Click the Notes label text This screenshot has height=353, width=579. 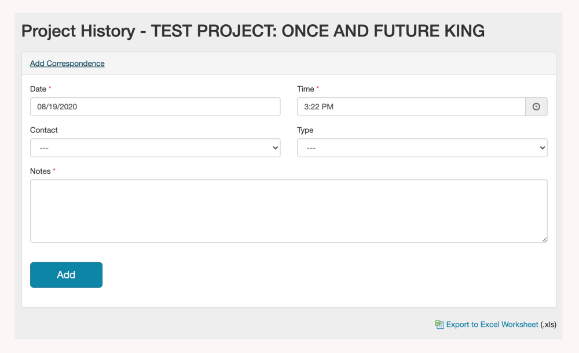click(41, 171)
